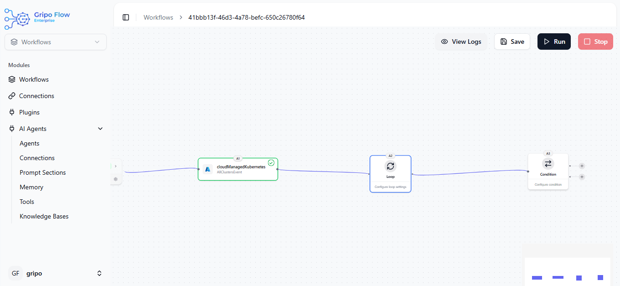620x286 pixels.
Task: View Logs with the eye button
Action: [x=461, y=42]
